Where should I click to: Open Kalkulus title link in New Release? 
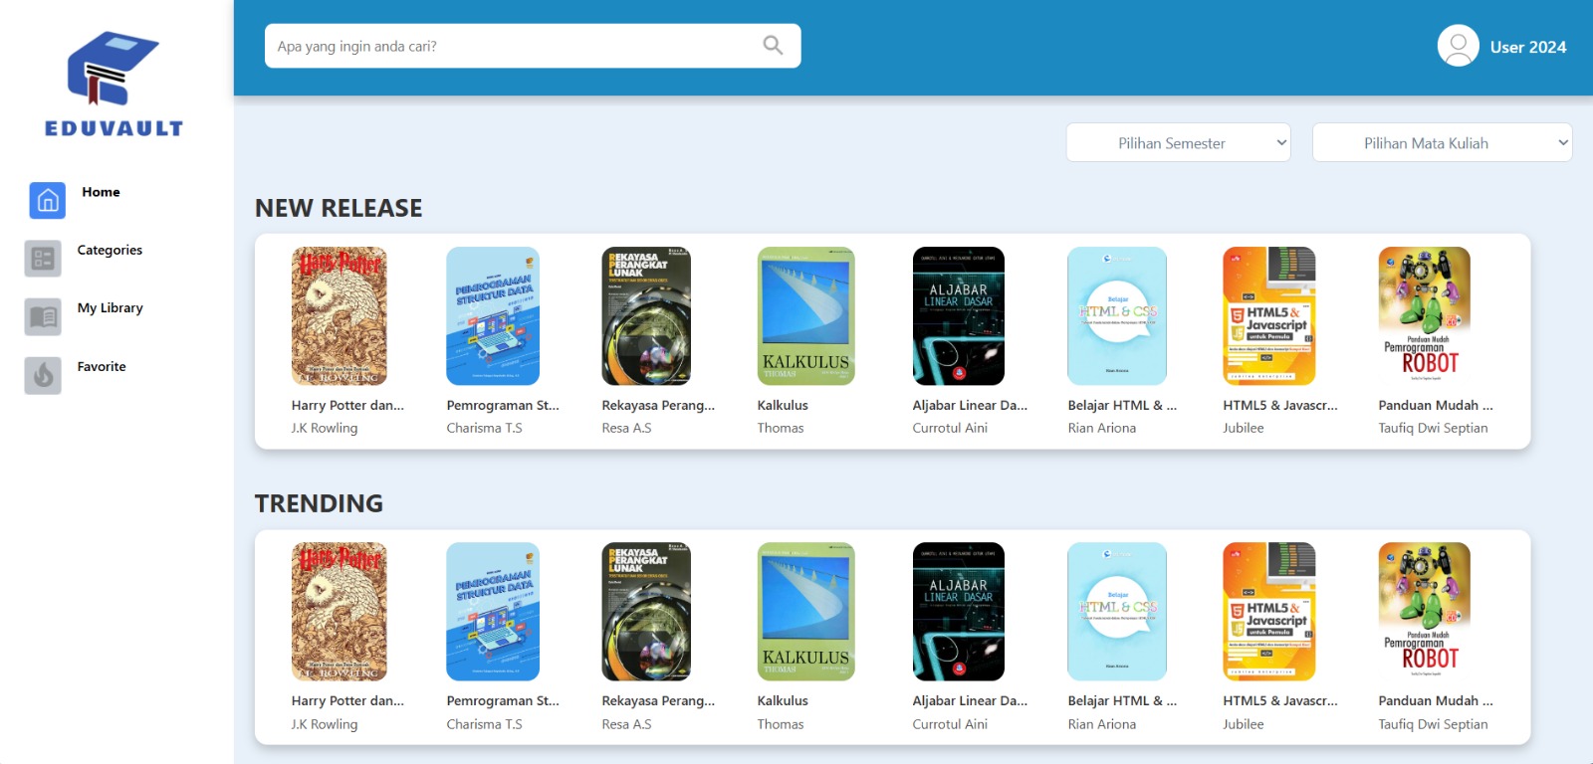click(x=783, y=405)
